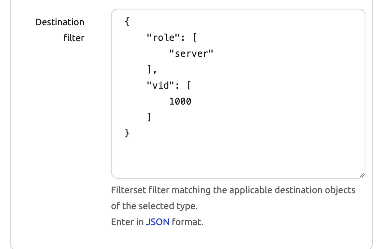Click empty space below the JSON text
The image size is (388, 249).
point(238,157)
